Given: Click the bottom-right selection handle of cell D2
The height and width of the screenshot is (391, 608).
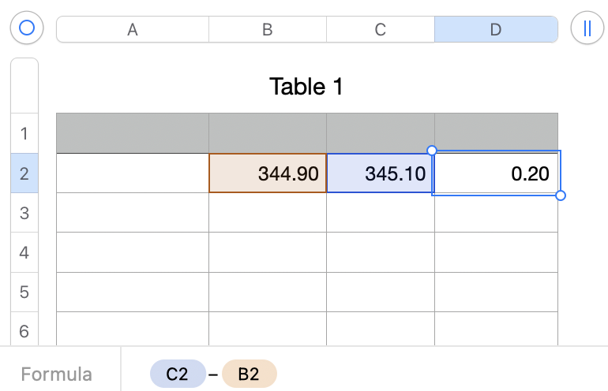Looking at the screenshot, I should [x=561, y=195].
